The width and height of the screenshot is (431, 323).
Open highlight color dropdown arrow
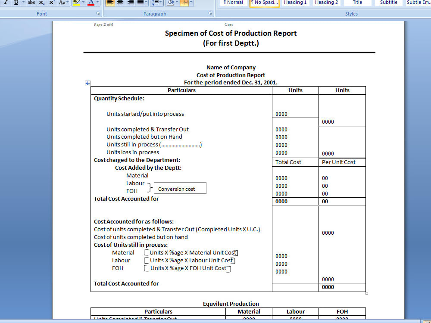pos(83,2)
